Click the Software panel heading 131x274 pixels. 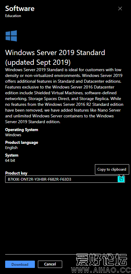(20, 9)
